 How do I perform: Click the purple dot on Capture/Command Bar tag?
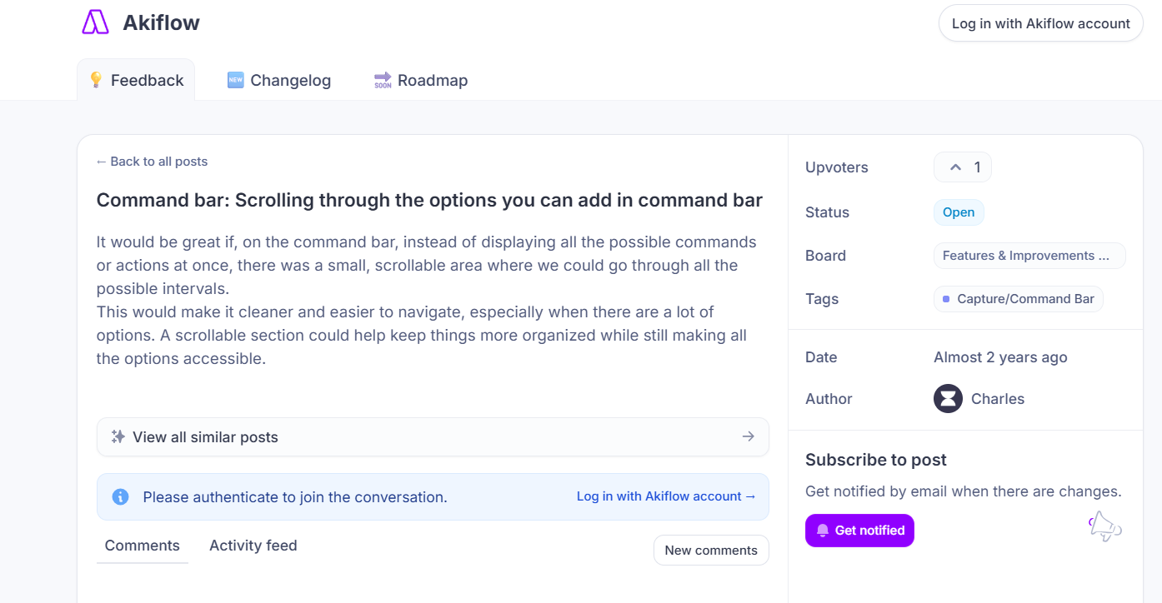946,299
